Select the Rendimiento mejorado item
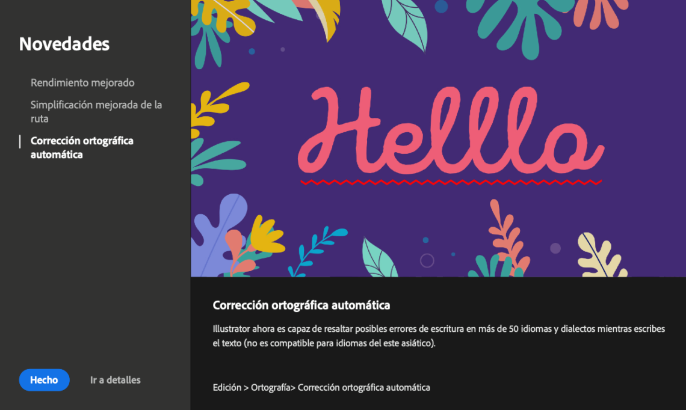The image size is (686, 410). (x=82, y=82)
